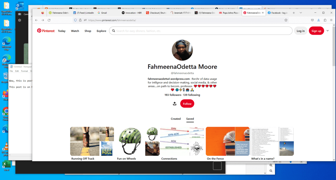The width and height of the screenshot is (336, 180).
Task: Switch to the Jeremiah 17:7-8 tab
Action: coord(180,13)
